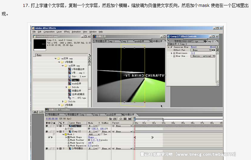Click the Sds-...1.mov footage file icon
This screenshot has height=160, width=251.
click(70, 76)
